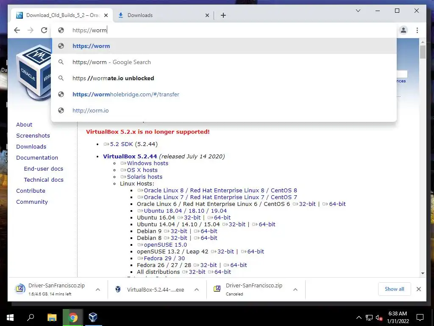Switch to the Download_Old_Builds_5_2 tab

coord(62,15)
